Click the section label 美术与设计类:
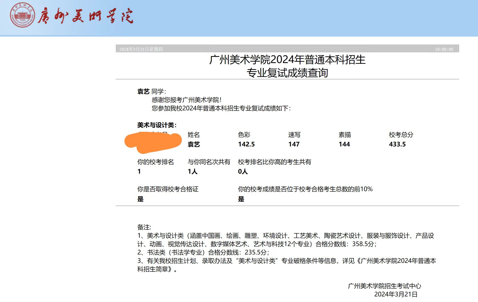Screen dimensions: 478x302 pyautogui.click(x=157, y=125)
